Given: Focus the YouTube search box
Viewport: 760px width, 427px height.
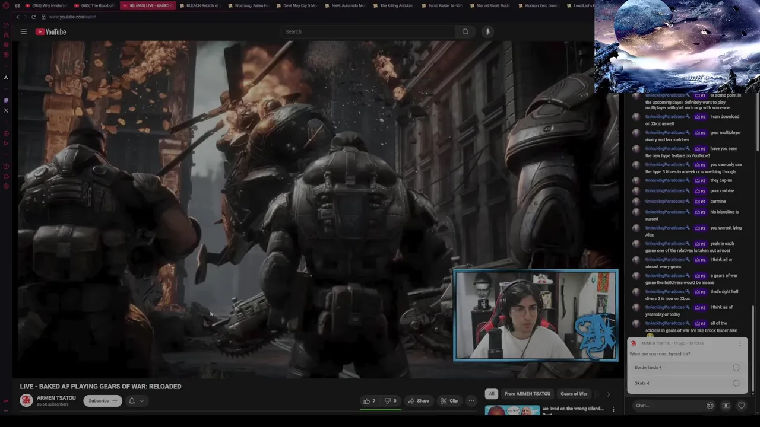Looking at the screenshot, I should coord(368,31).
